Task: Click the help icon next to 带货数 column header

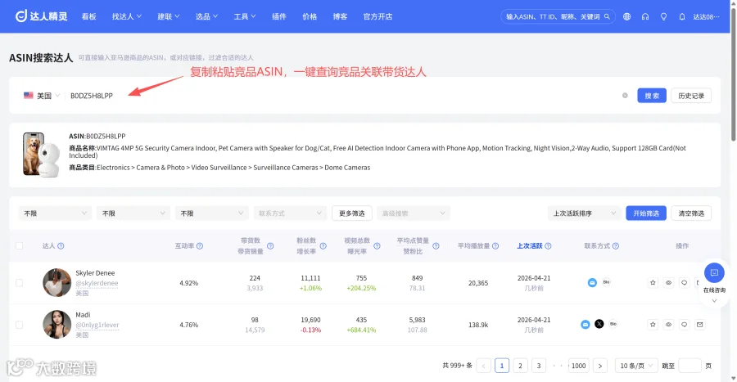Action: pos(270,246)
